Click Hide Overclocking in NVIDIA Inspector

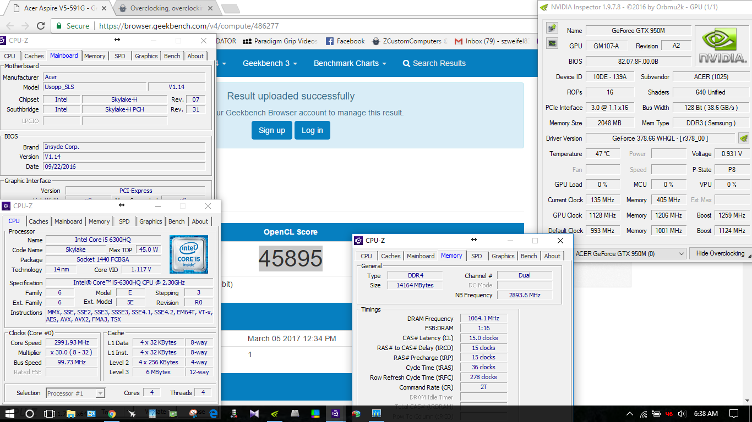(x=720, y=253)
